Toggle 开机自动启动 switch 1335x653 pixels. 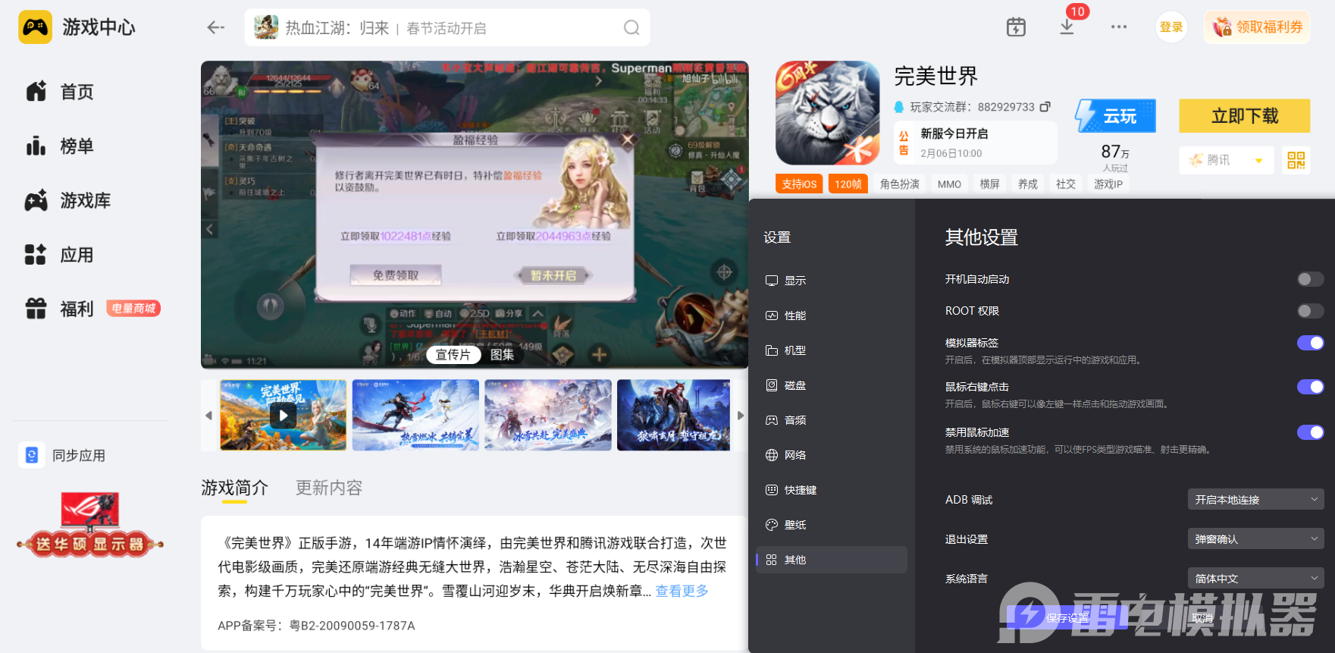point(1310,279)
